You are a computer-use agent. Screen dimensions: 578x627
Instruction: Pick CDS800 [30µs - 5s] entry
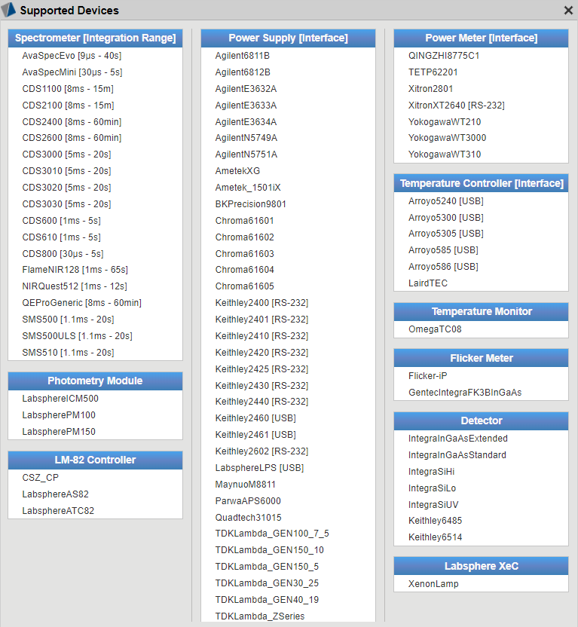tap(63, 254)
